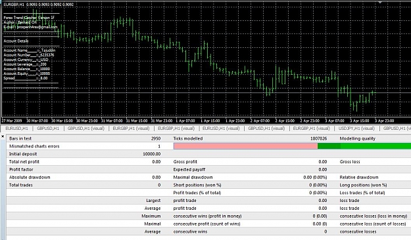411x240 pixels.
Task: Open the USDJPY,H1 (visual) tab
Action: tap(356, 129)
